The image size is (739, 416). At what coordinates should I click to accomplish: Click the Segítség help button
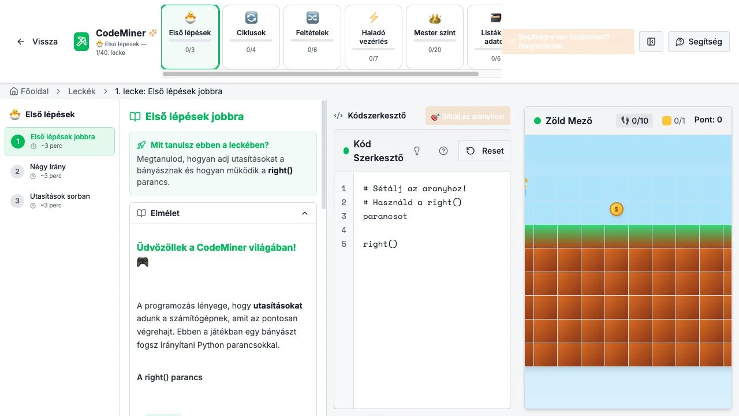pos(699,42)
